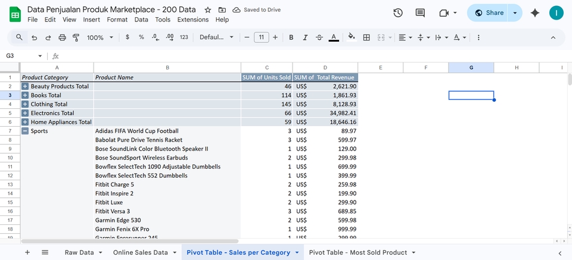The width and height of the screenshot is (572, 260).
Task: Select the paint format roller
Action: pyautogui.click(x=76, y=37)
